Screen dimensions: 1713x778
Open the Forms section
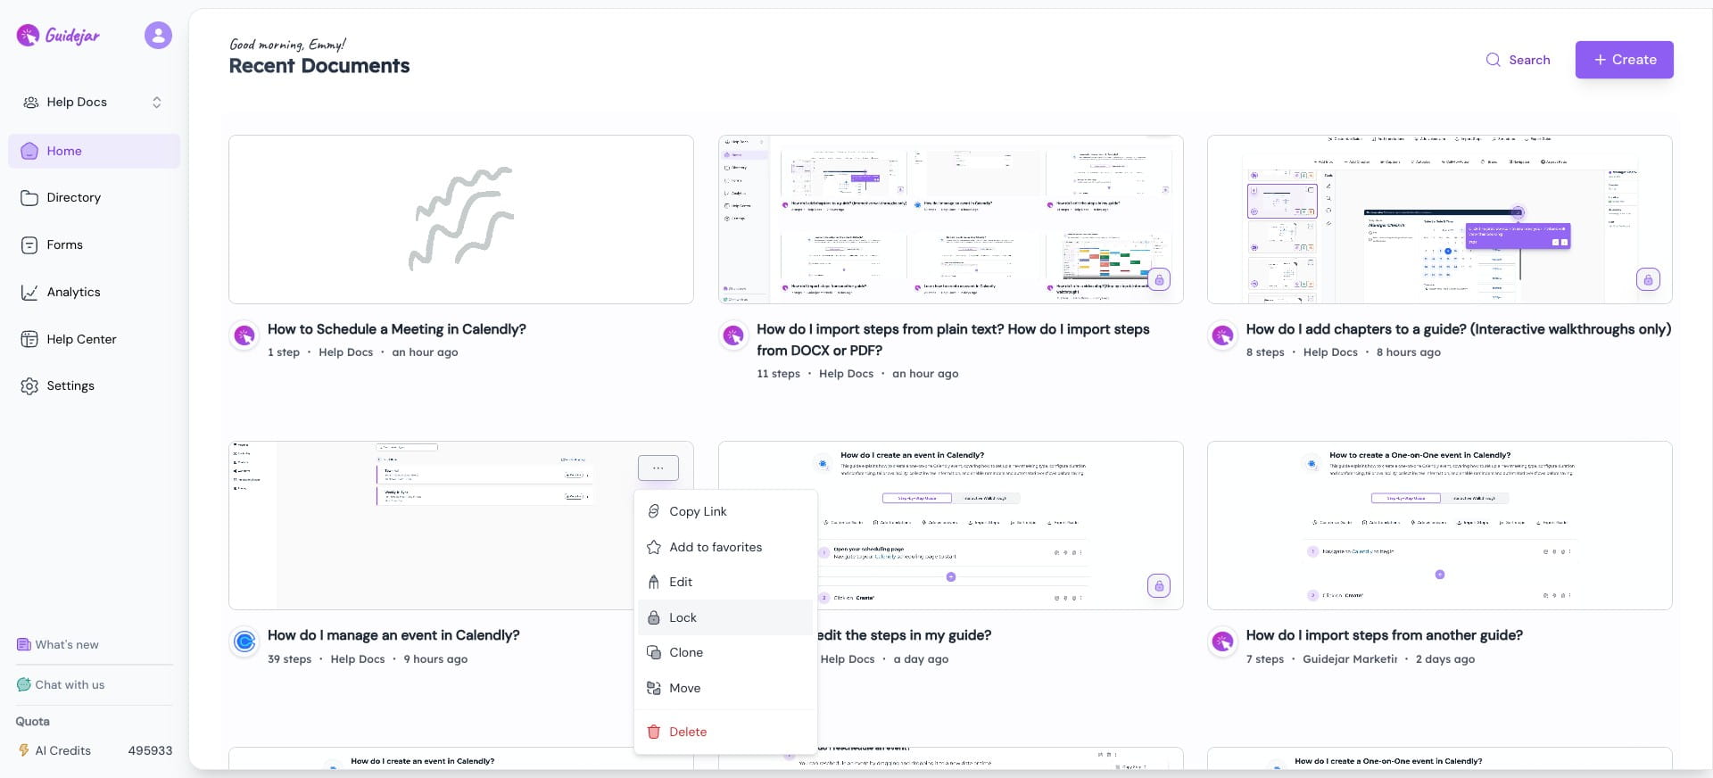point(94,244)
